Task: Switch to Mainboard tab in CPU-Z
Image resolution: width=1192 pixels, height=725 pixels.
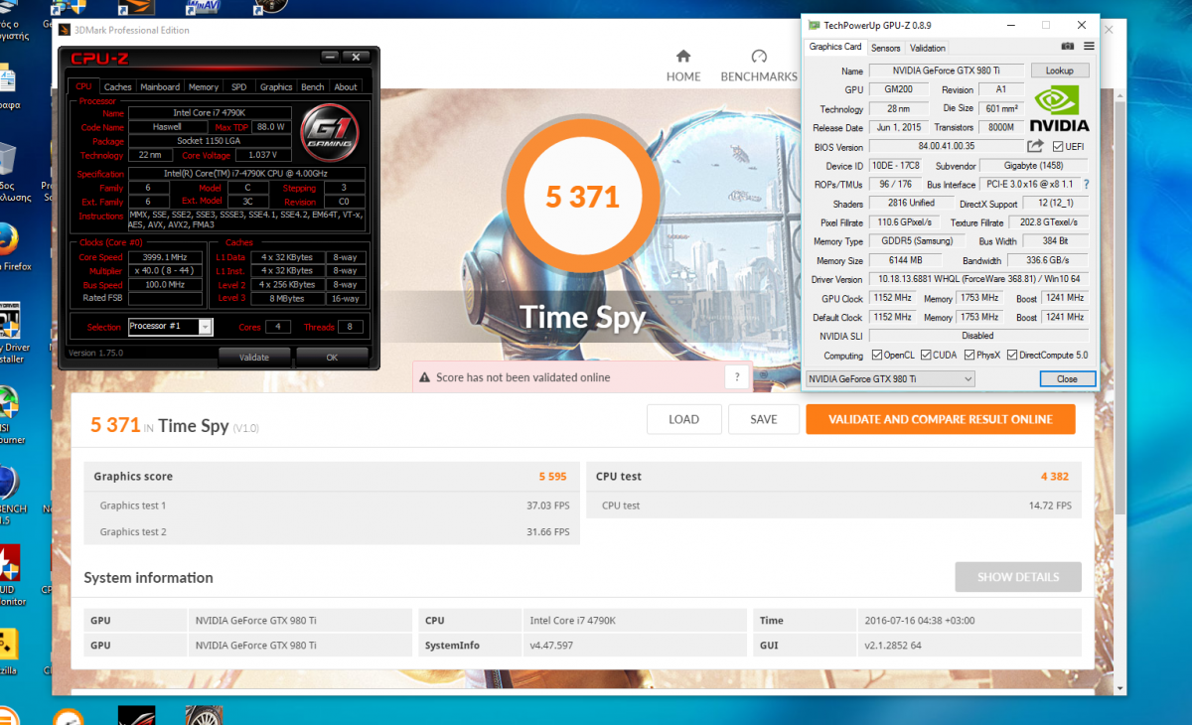Action: 160,87
